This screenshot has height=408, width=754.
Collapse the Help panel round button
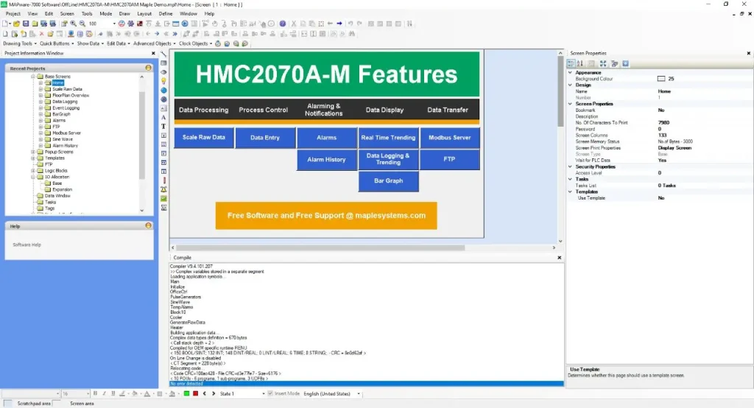pos(148,225)
